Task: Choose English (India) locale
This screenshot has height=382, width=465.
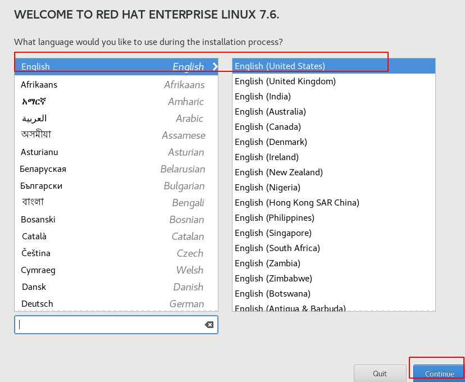Action: pos(334,97)
